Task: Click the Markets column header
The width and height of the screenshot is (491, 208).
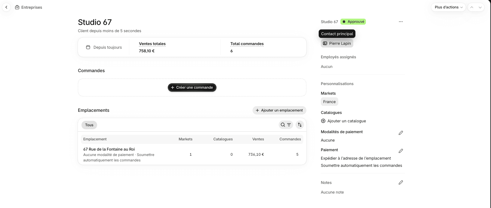Action: (186, 139)
